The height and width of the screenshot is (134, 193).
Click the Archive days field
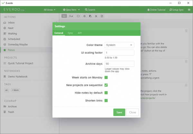pyautogui.click(x=119, y=64)
